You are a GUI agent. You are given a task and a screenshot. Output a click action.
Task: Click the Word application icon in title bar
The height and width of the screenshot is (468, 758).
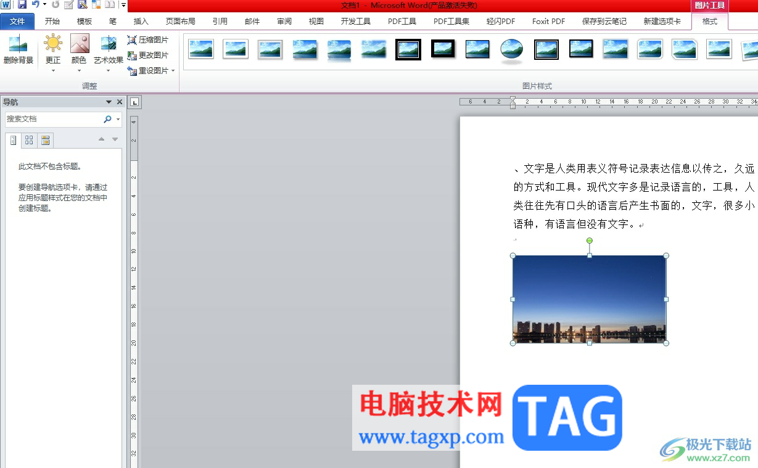click(x=6, y=5)
